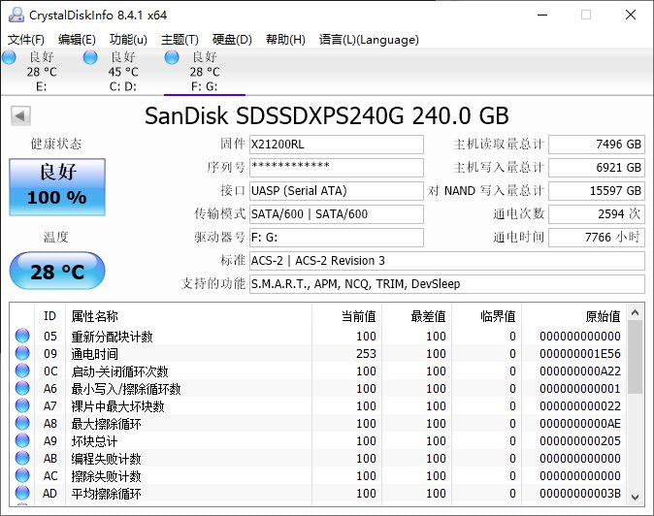Image resolution: width=654 pixels, height=516 pixels.
Task: Click the firmware field X21200RL
Action: coord(336,145)
